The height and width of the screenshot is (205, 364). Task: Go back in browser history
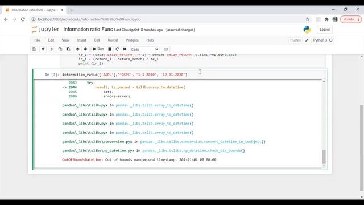tap(6, 19)
